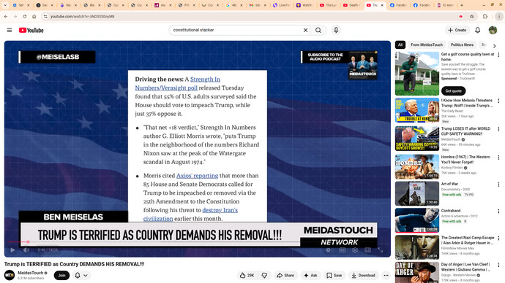505x283 pixels.
Task: Click Get quote on sponsored ad
Action: (x=453, y=90)
